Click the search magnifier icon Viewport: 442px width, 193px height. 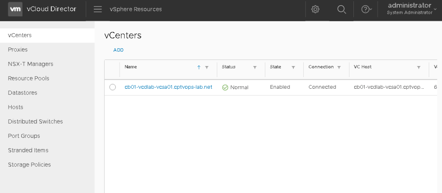341,9
